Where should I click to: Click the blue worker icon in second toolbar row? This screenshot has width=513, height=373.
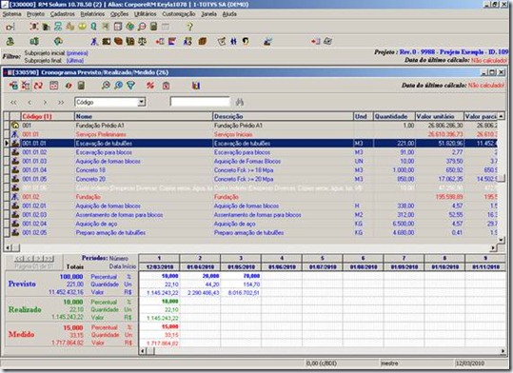point(94,41)
